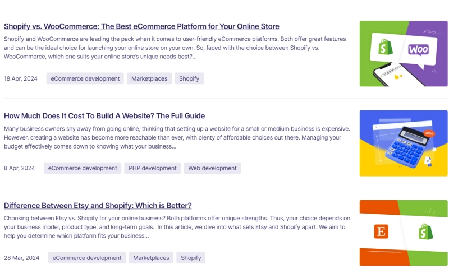The image size is (449, 269).
Task: Select Marketplaces tag under the WooCommerce article
Action: point(149,78)
